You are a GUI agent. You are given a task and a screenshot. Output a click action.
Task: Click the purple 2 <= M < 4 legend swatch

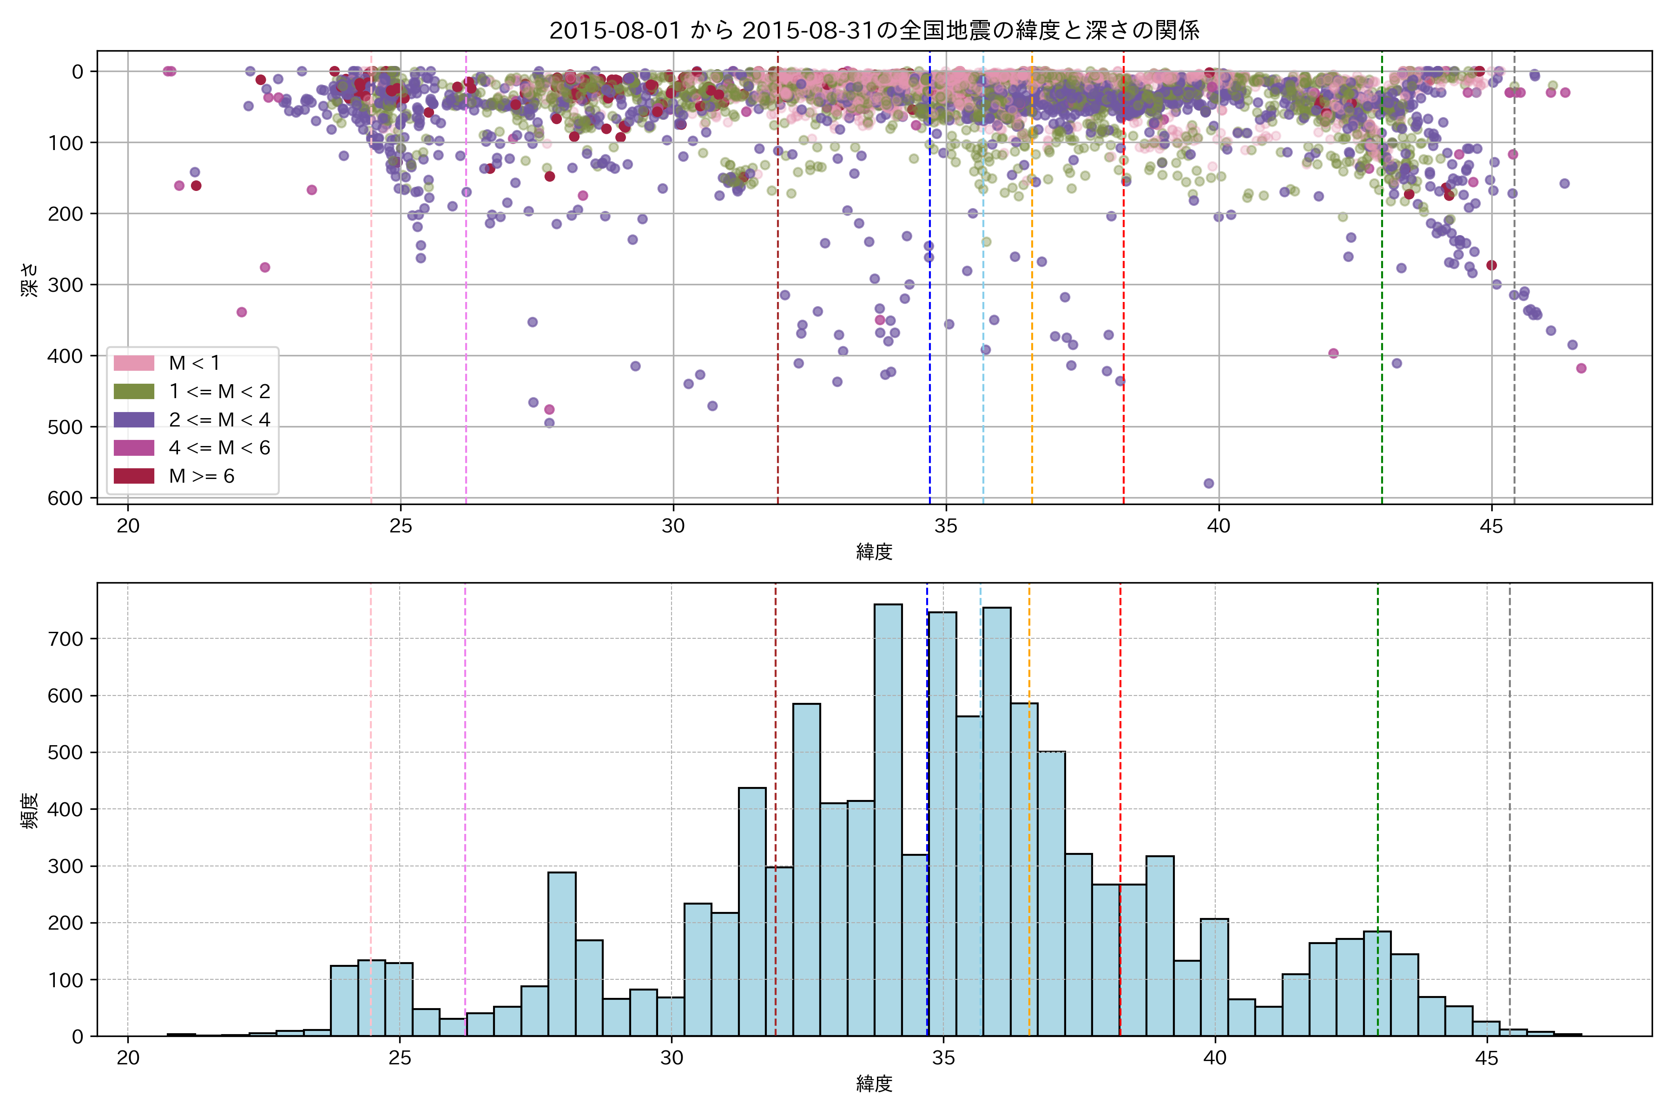(134, 420)
